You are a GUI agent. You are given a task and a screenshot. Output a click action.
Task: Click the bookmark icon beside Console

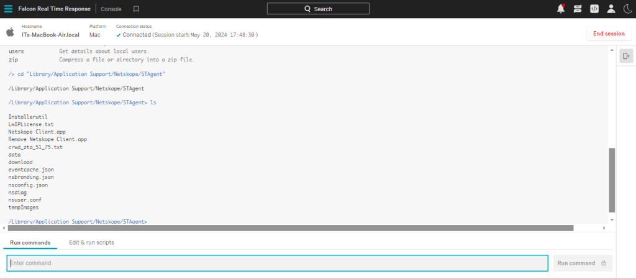click(136, 9)
